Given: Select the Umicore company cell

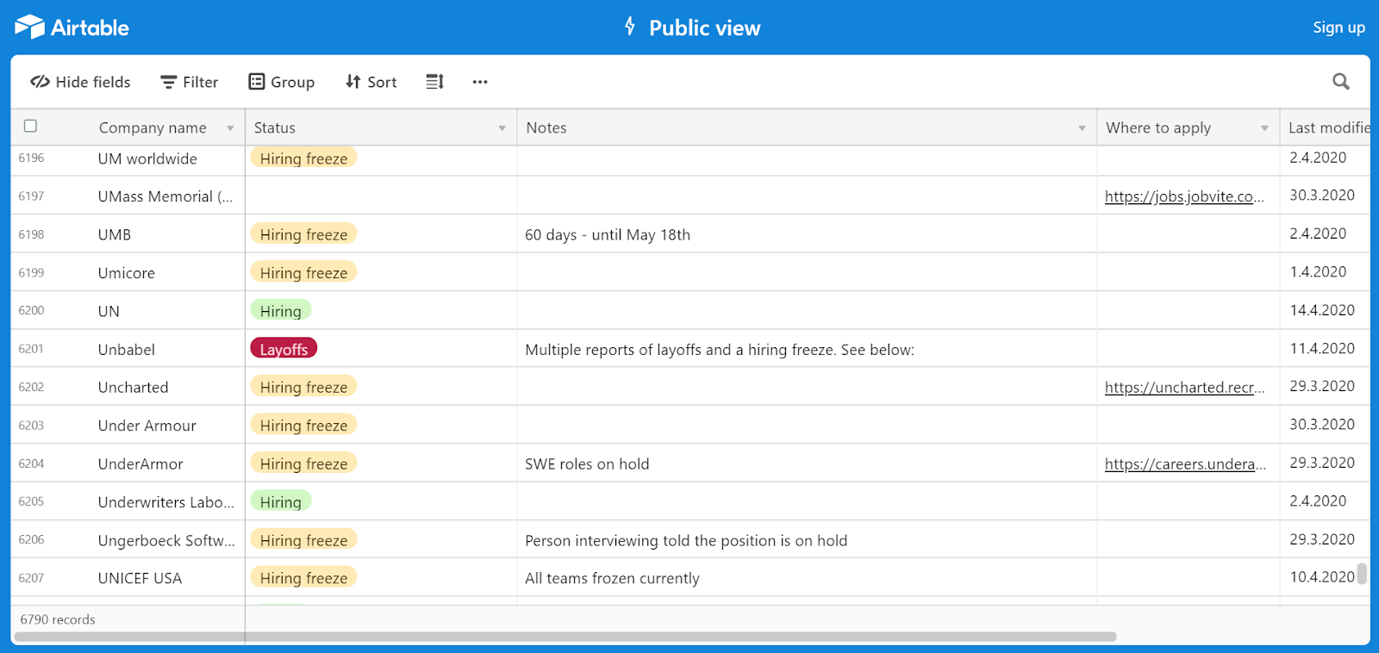Looking at the screenshot, I should point(127,273).
